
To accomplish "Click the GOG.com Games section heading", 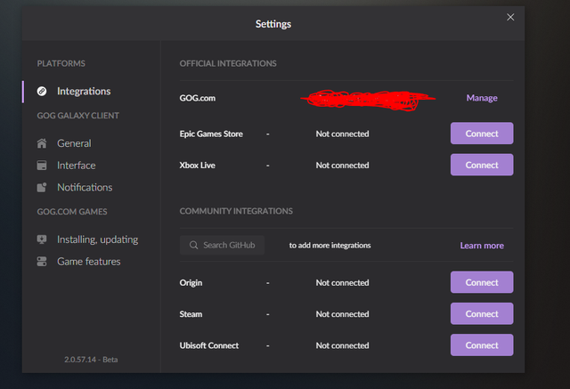I will click(x=72, y=212).
